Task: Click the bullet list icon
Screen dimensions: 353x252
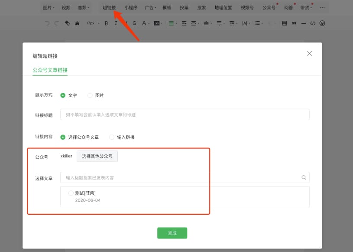Action: (x=258, y=23)
